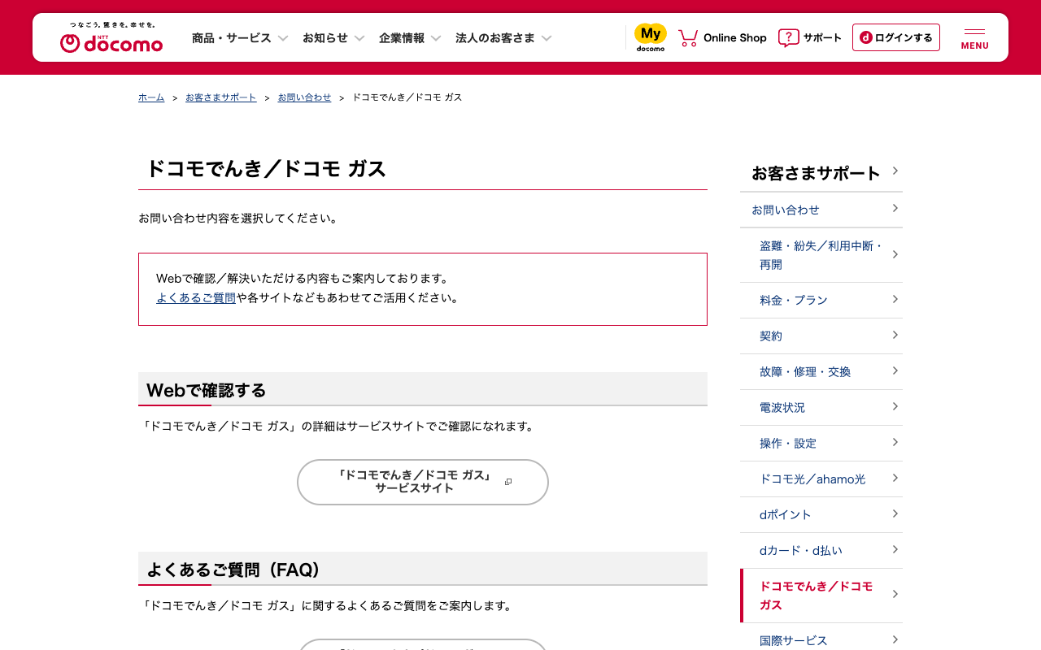Open お客さまサポート breadcrumb link
1041x650 pixels.
220,97
